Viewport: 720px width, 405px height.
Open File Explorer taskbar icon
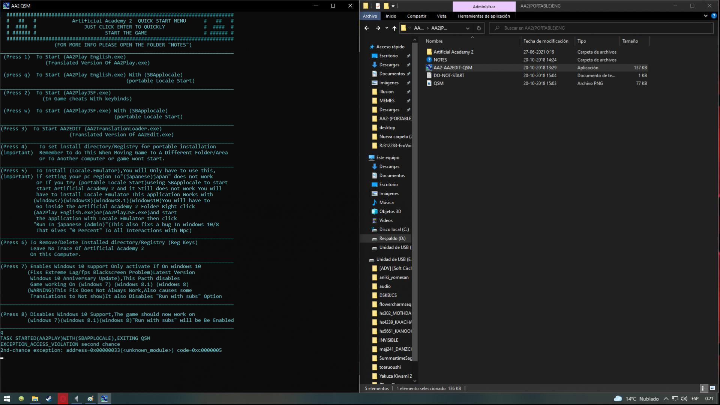click(x=35, y=399)
